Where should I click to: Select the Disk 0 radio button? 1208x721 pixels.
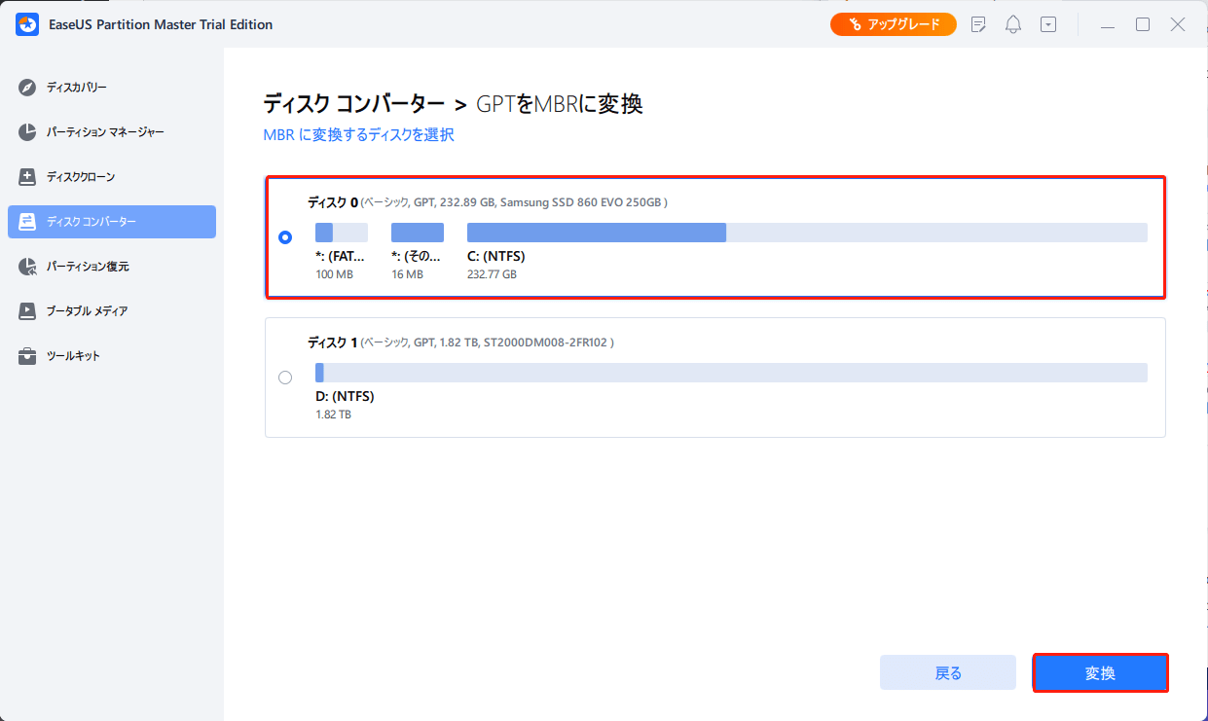click(285, 237)
